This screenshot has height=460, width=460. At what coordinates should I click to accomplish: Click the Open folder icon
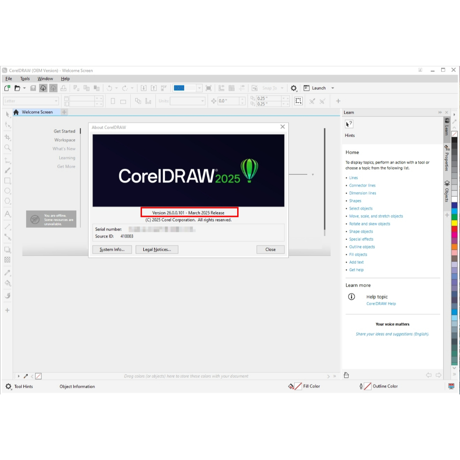[18, 88]
